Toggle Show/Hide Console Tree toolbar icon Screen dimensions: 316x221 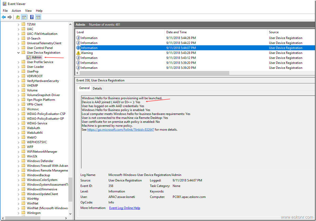(x=24, y=17)
